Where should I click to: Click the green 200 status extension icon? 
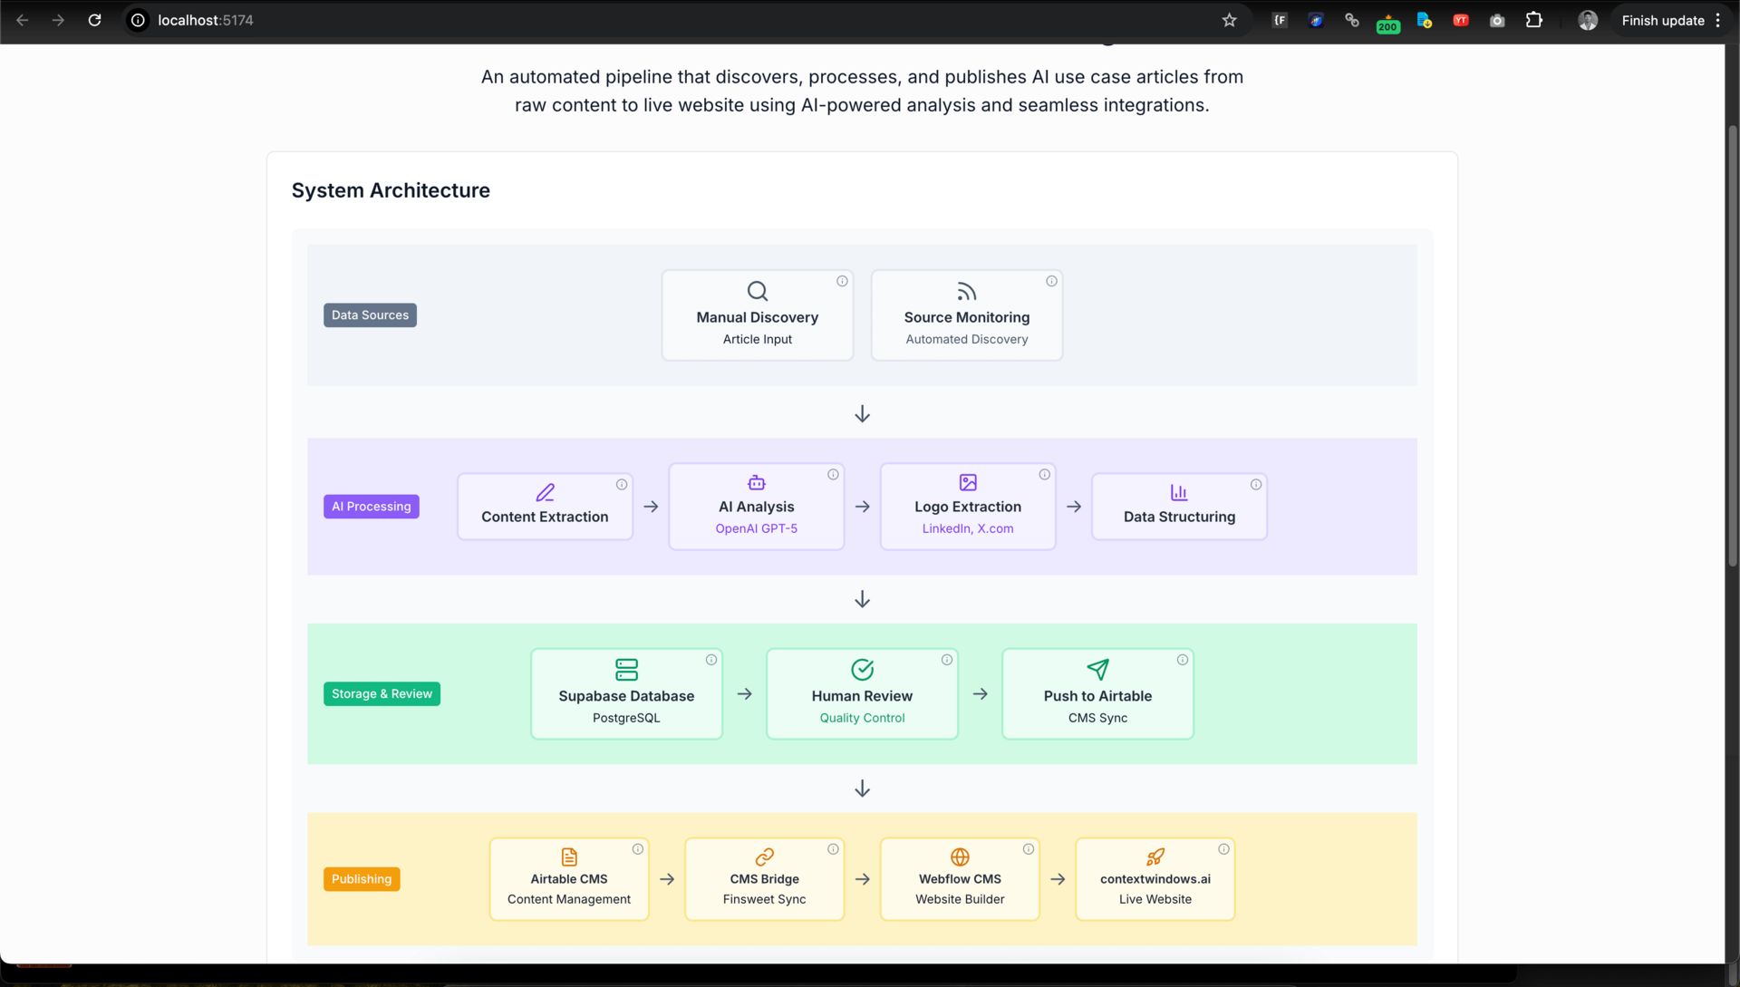(1387, 23)
